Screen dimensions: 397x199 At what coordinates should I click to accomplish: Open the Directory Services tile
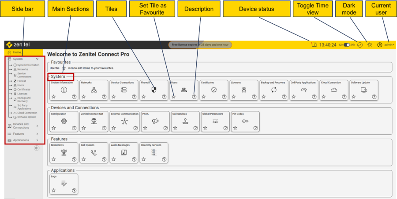pos(154,153)
